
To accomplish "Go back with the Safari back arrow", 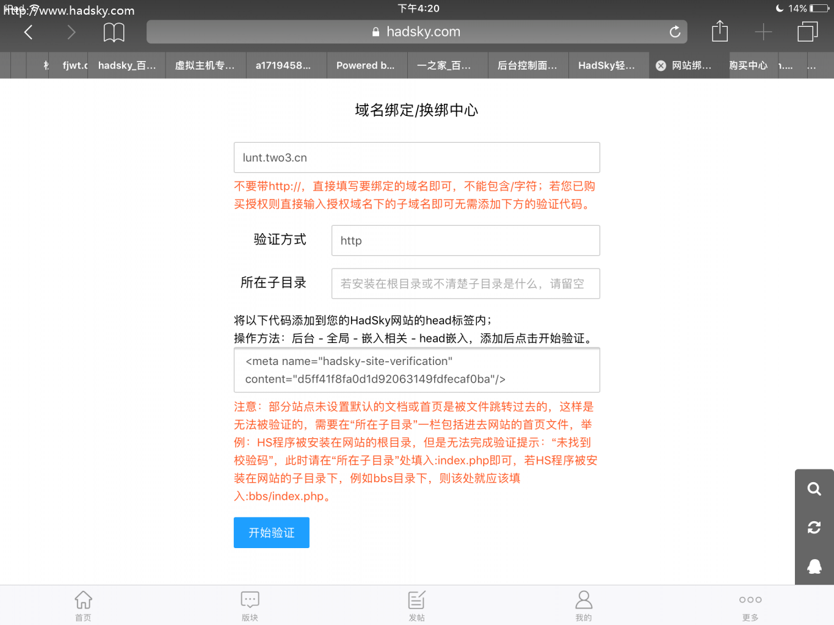I will [x=28, y=32].
